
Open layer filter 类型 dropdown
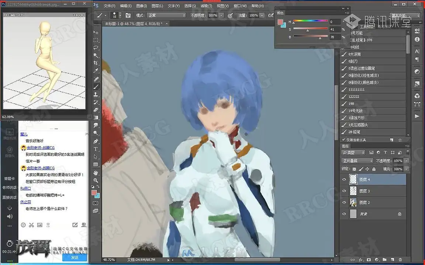[x=353, y=153]
